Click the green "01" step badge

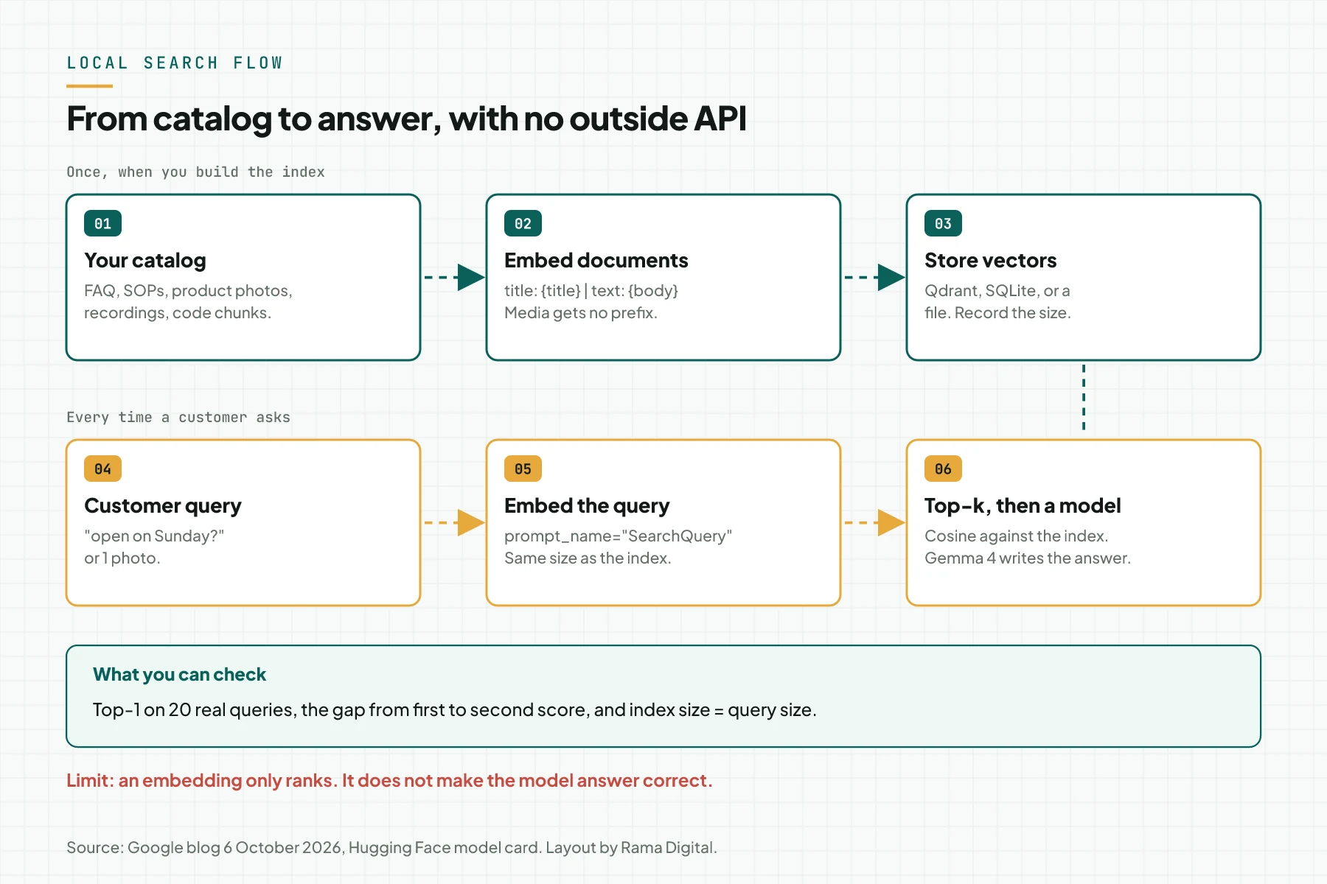(x=102, y=223)
